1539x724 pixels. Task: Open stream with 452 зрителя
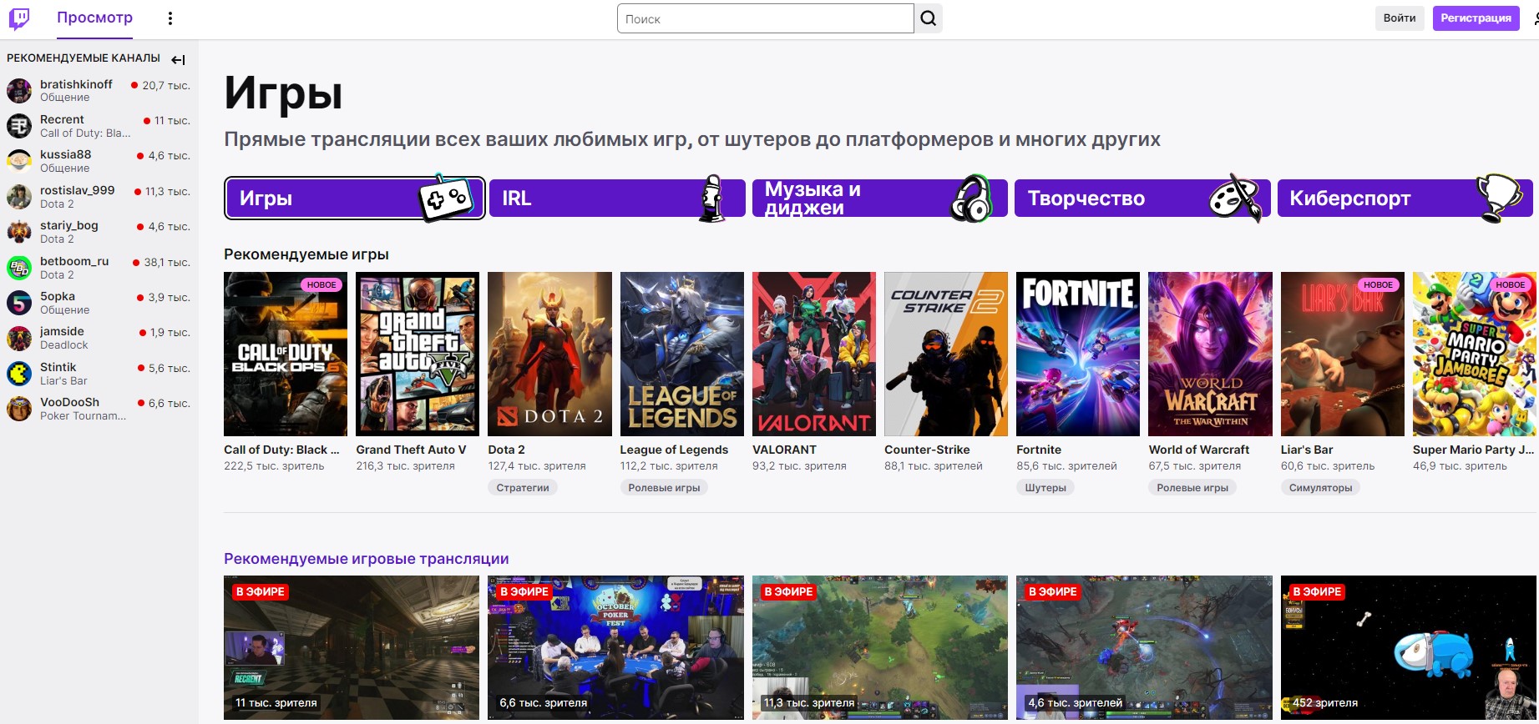pyautogui.click(x=1409, y=648)
